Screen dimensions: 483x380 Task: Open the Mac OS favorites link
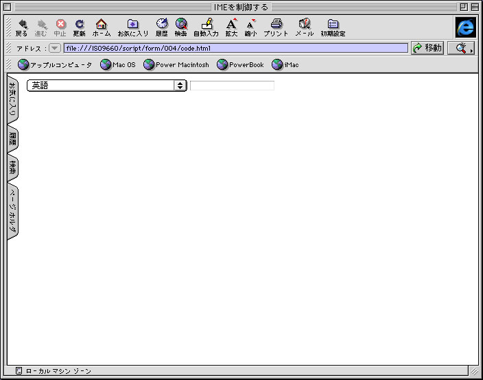[118, 65]
